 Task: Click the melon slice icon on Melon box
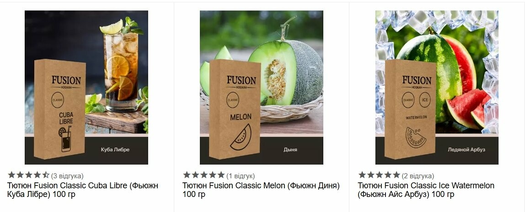(x=241, y=137)
